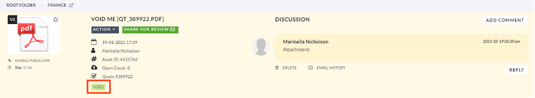Viewport: 535px width, 98px height.
Task: Star the VOID ME asset as favorite
Action: tap(56, 20)
